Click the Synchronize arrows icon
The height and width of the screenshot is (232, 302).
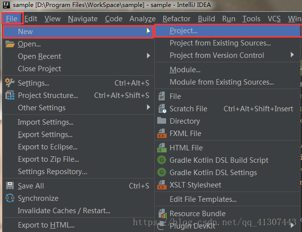tap(10, 198)
